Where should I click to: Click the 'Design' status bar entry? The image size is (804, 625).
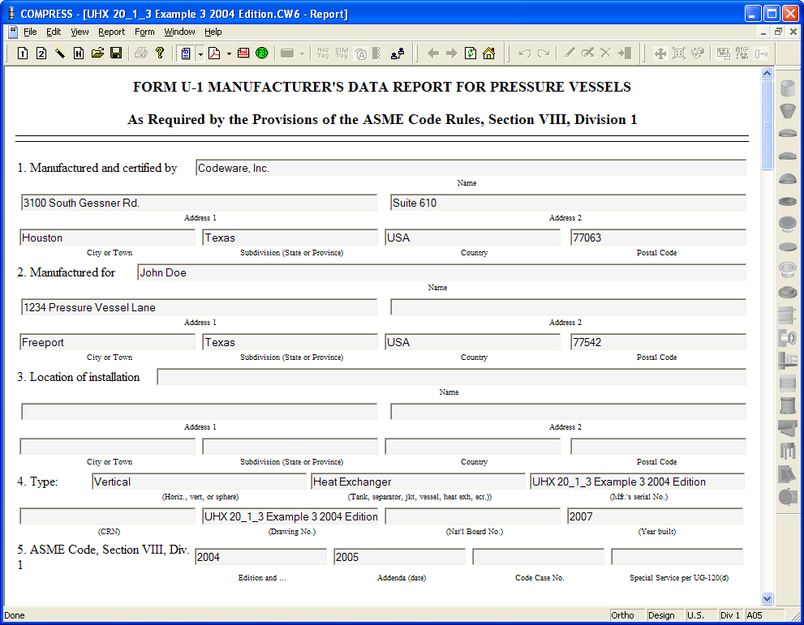click(664, 615)
